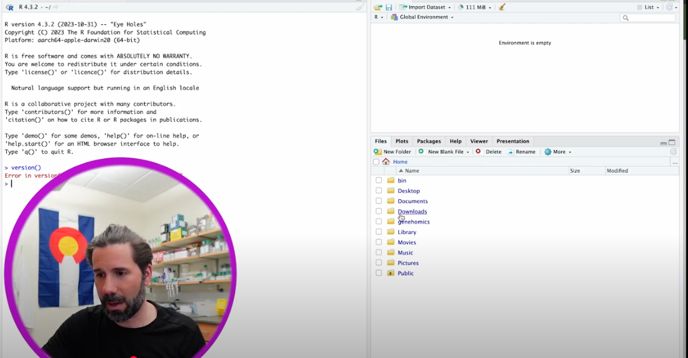Check the Music folder checkbox
The image size is (688, 358).
click(x=379, y=252)
